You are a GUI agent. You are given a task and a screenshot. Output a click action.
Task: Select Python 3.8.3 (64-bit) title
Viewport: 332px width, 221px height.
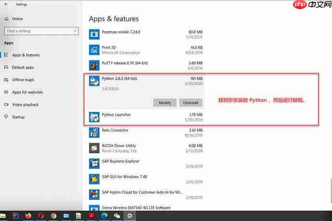(119, 78)
